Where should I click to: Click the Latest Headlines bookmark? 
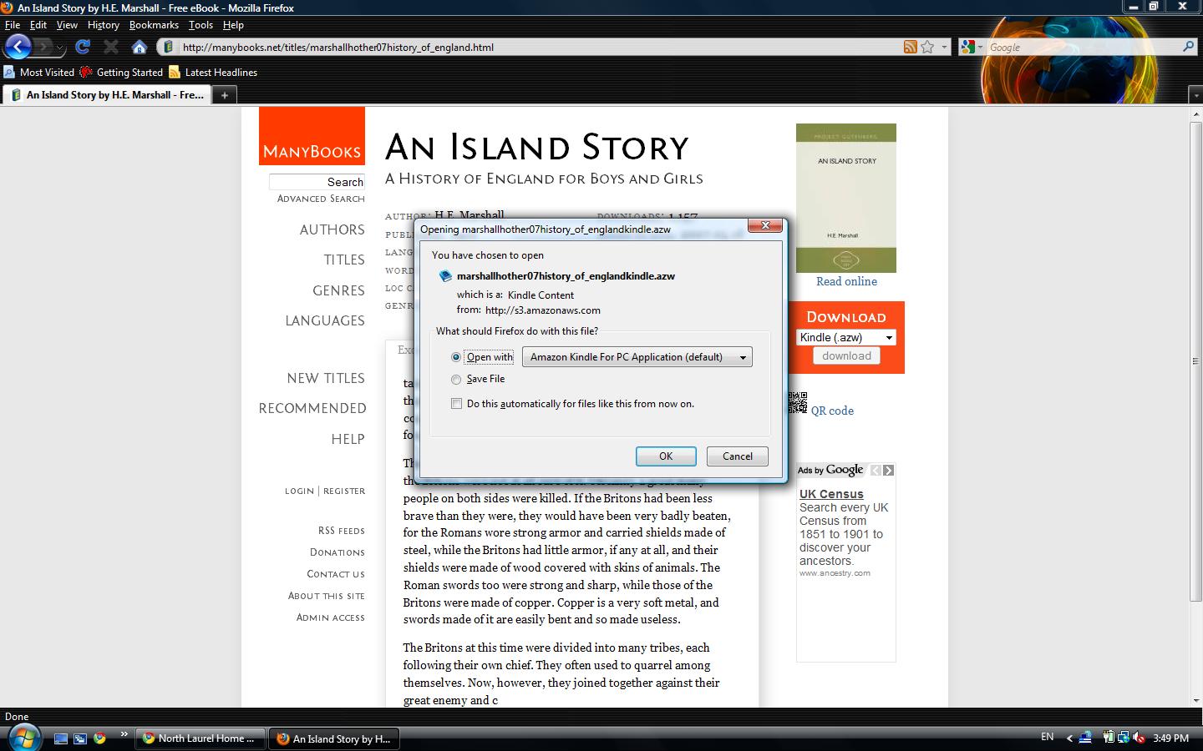click(x=213, y=73)
